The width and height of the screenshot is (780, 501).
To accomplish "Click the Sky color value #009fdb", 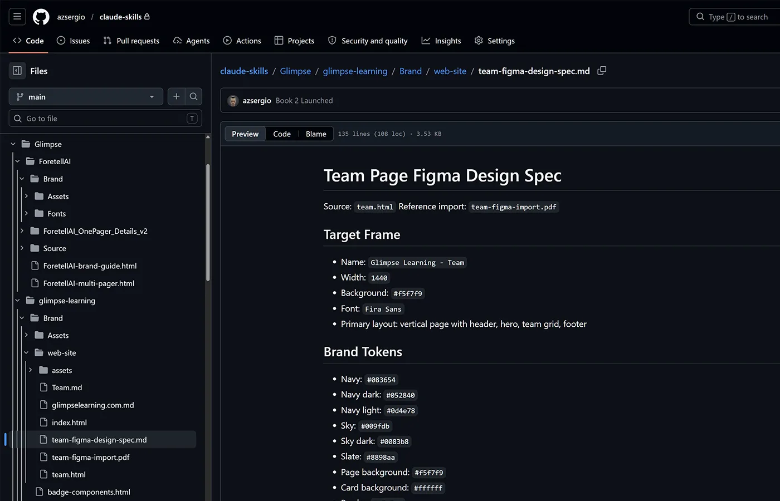I will [375, 426].
